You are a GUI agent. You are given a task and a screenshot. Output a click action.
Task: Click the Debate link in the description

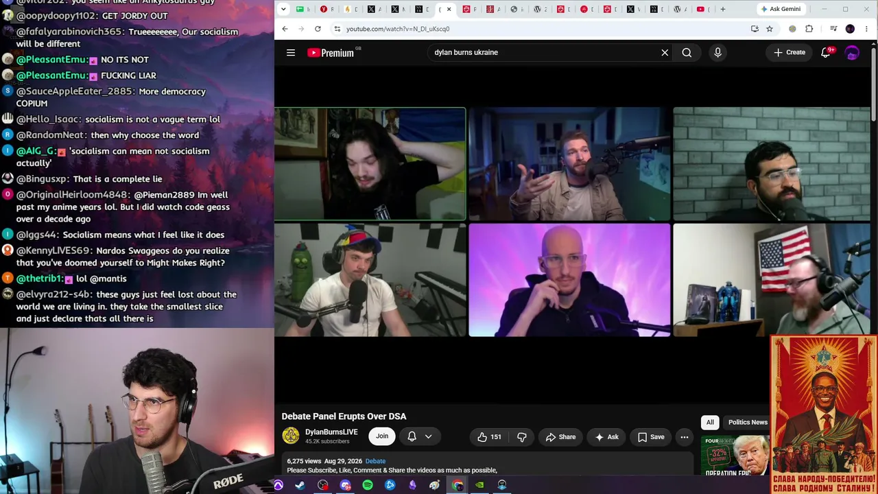(x=375, y=461)
